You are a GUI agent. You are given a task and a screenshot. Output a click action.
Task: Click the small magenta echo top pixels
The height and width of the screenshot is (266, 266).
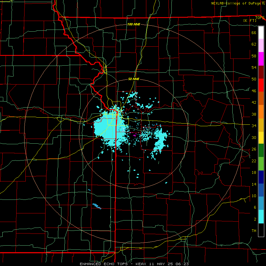135,135
